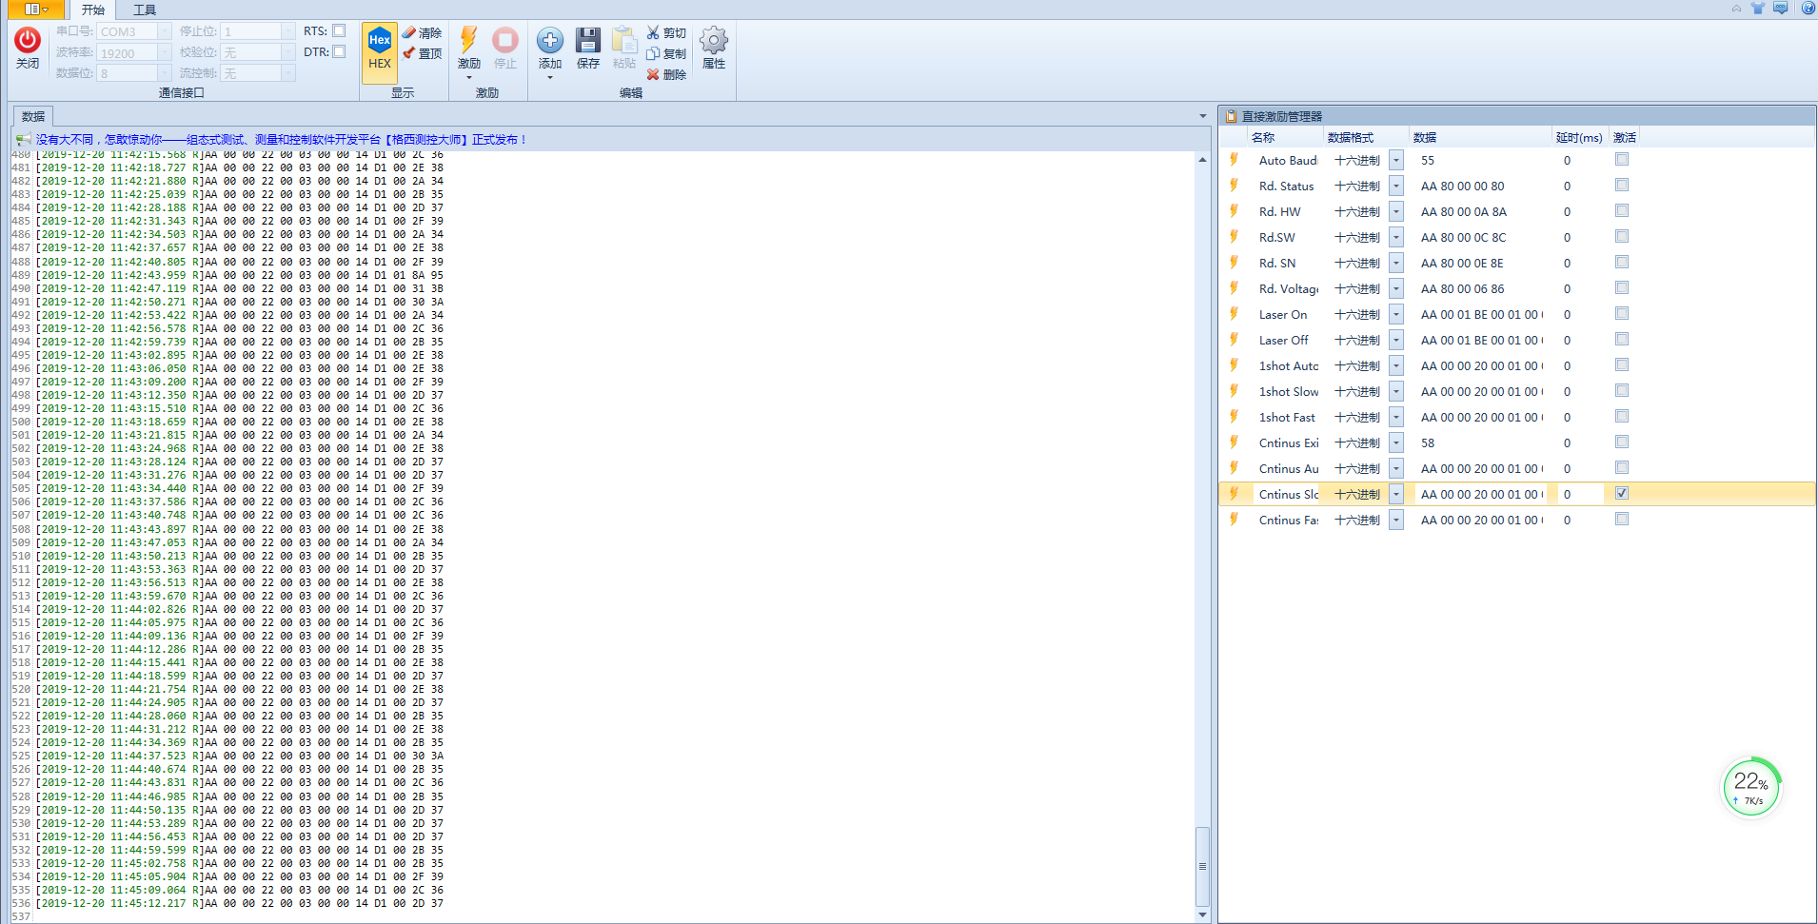1818x924 pixels.
Task: Open the 串口号 COM3 dropdown
Action: coord(164,31)
